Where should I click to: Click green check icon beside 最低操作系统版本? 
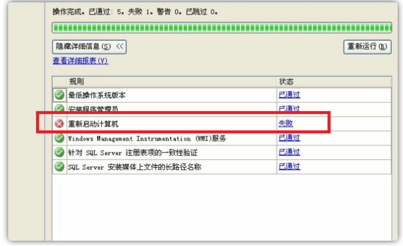59,95
